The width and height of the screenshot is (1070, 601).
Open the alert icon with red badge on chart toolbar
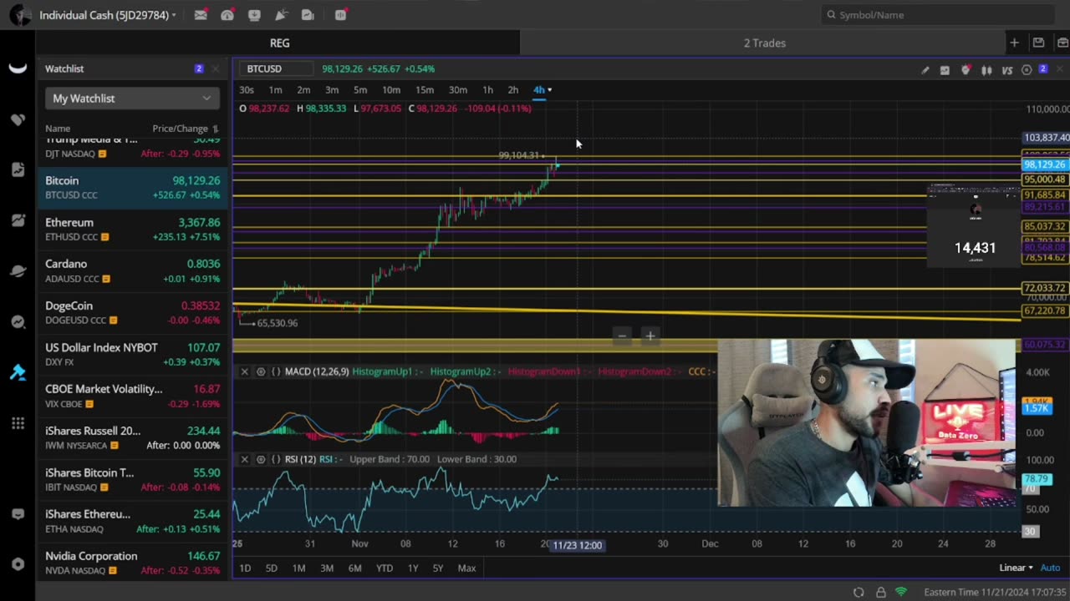966,70
